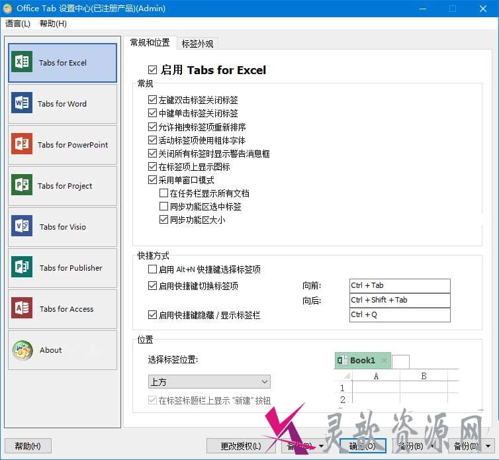
Task: Check 同步功能区选中标签
Action: (x=163, y=207)
